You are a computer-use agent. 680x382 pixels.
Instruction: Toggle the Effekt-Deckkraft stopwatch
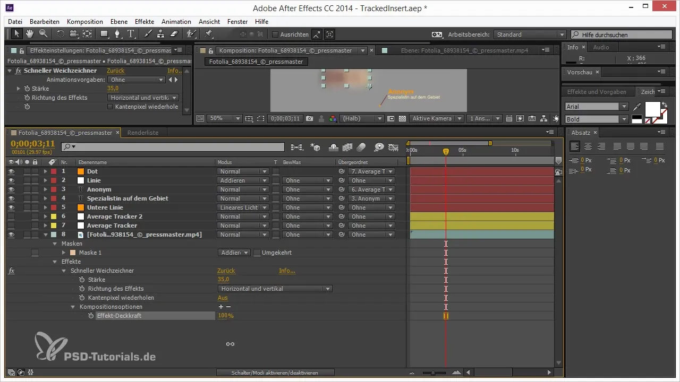91,316
